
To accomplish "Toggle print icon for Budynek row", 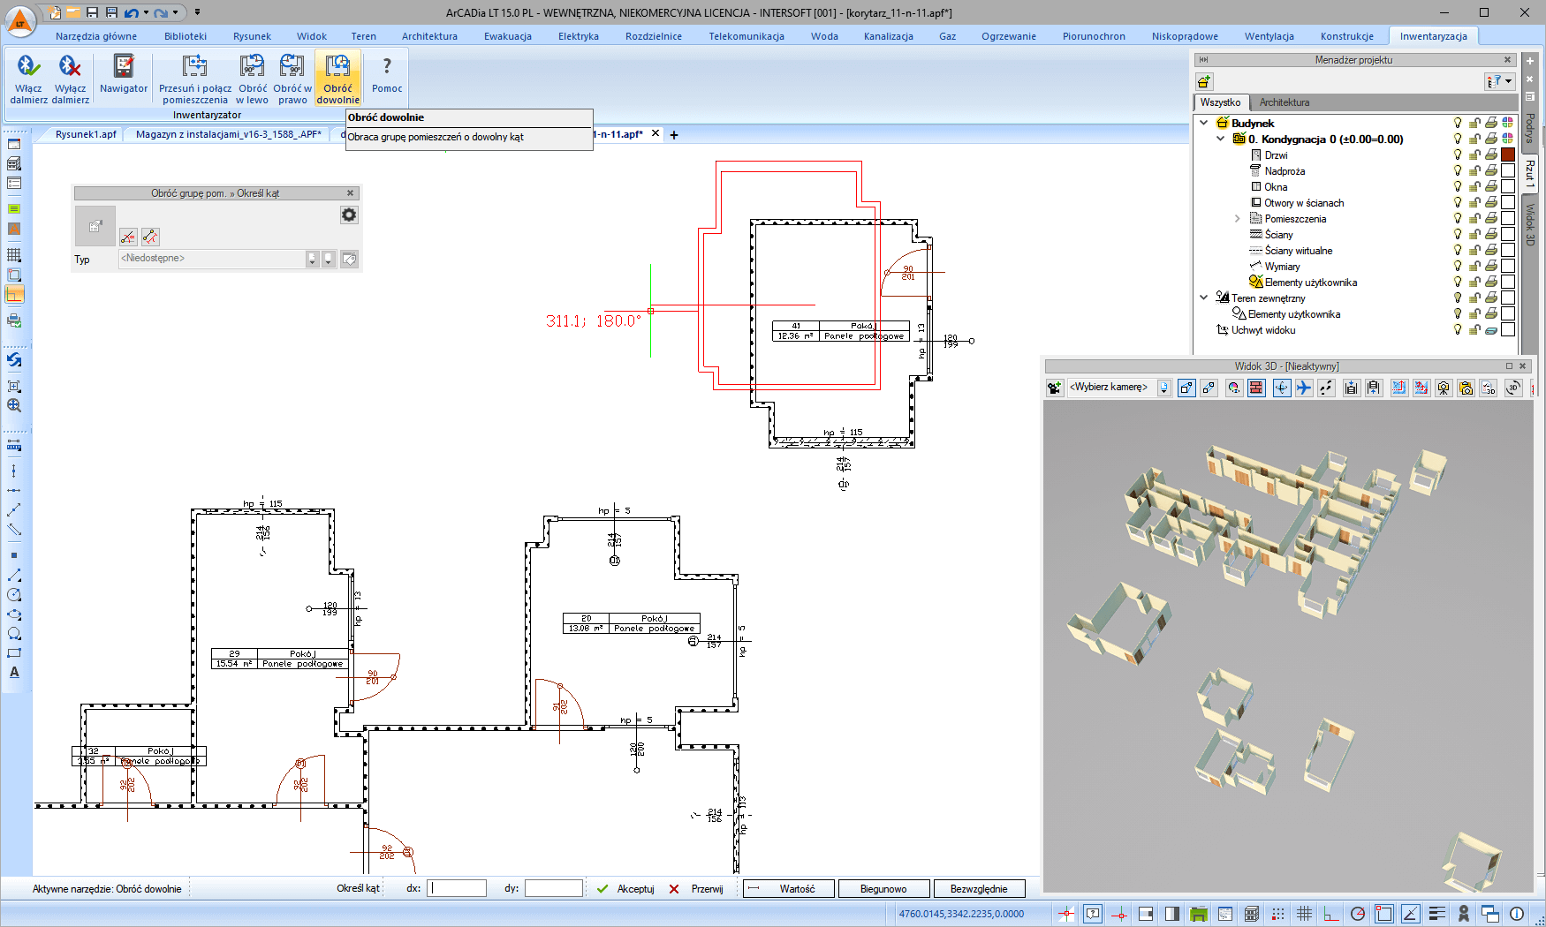I will (x=1491, y=123).
